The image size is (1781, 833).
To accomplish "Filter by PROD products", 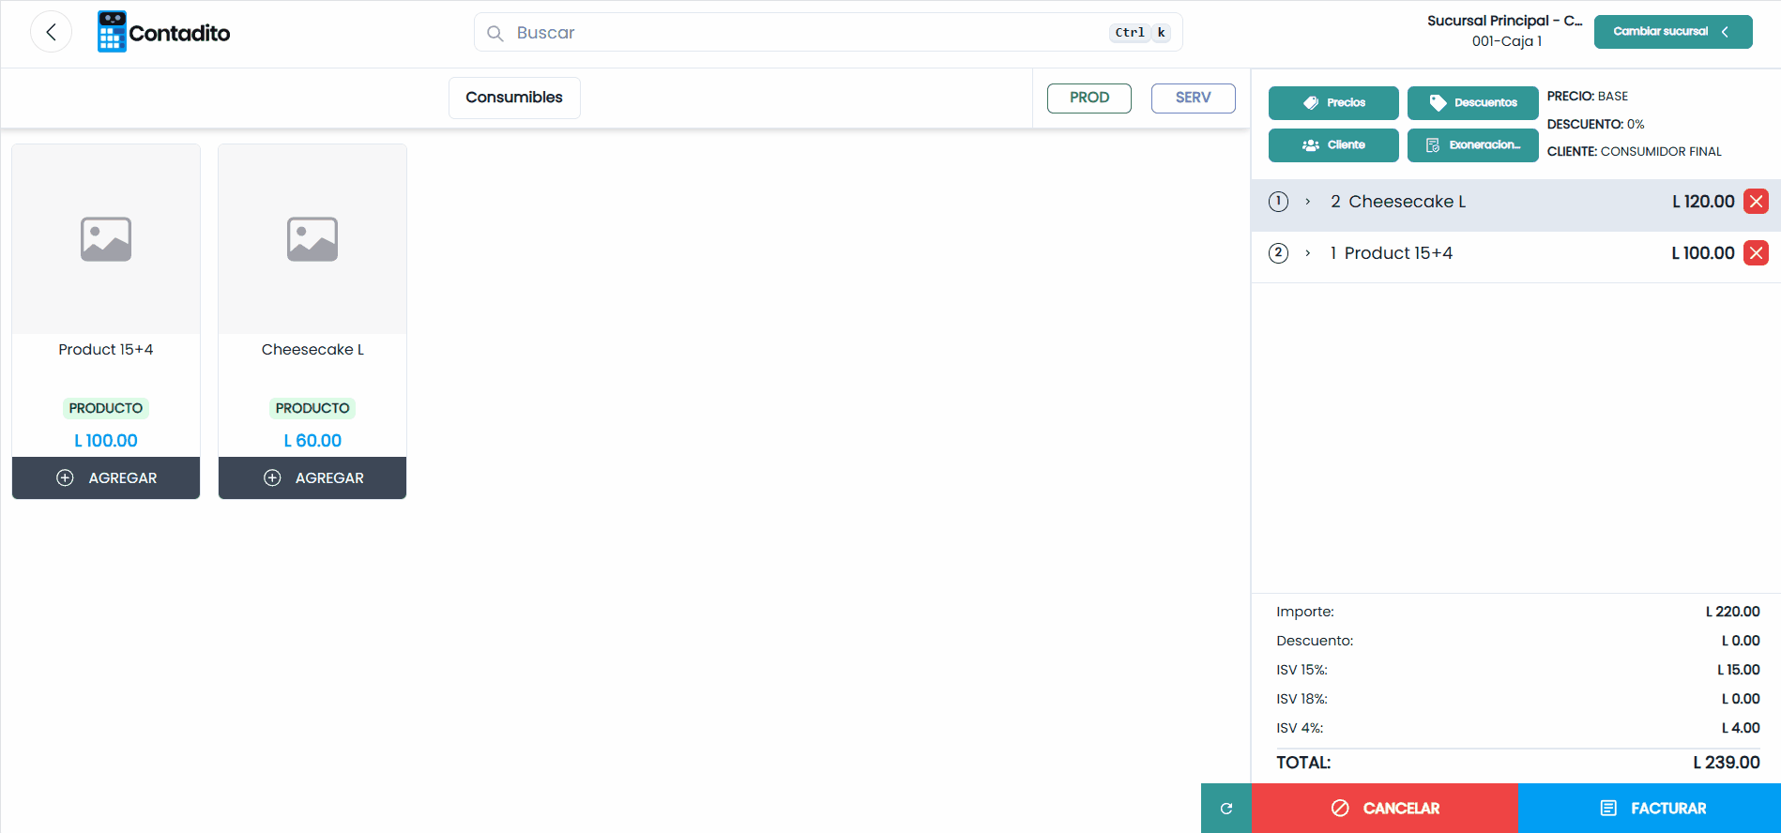I will (x=1089, y=98).
